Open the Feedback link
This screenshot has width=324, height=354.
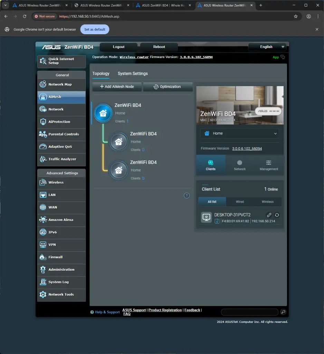click(192, 310)
